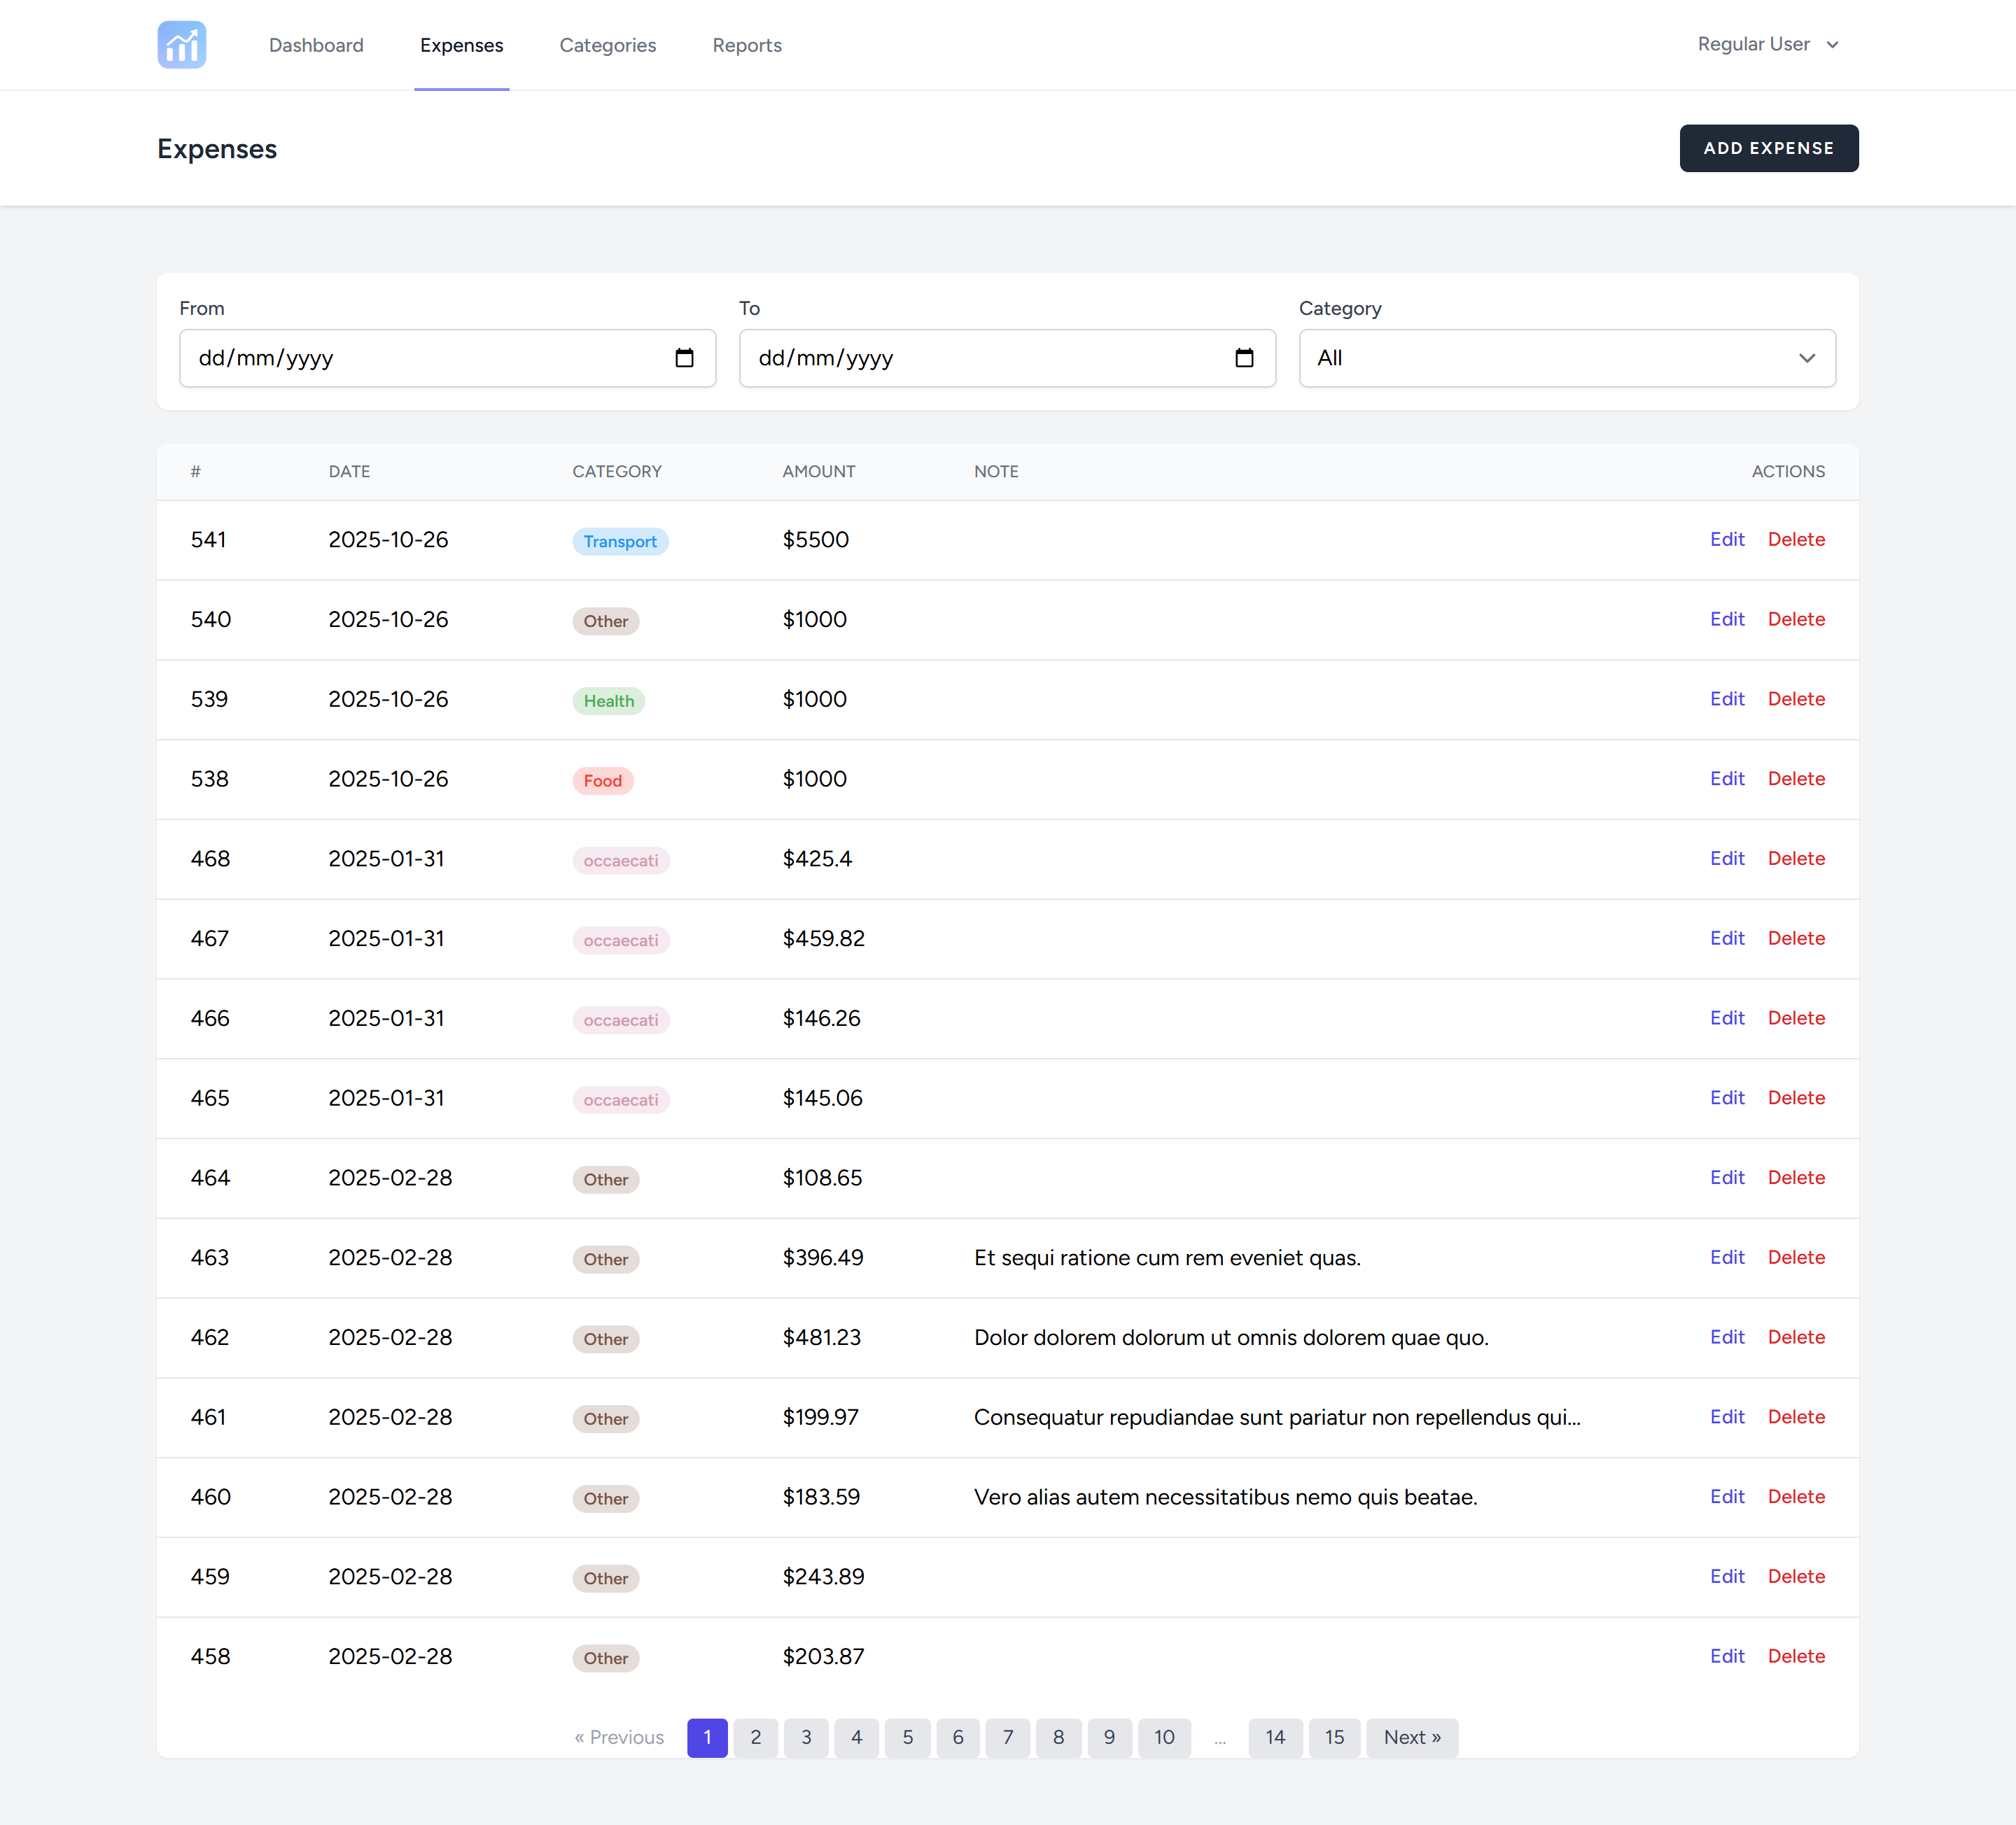Click the Transport category badge
The height and width of the screenshot is (1825, 2016).
(619, 541)
